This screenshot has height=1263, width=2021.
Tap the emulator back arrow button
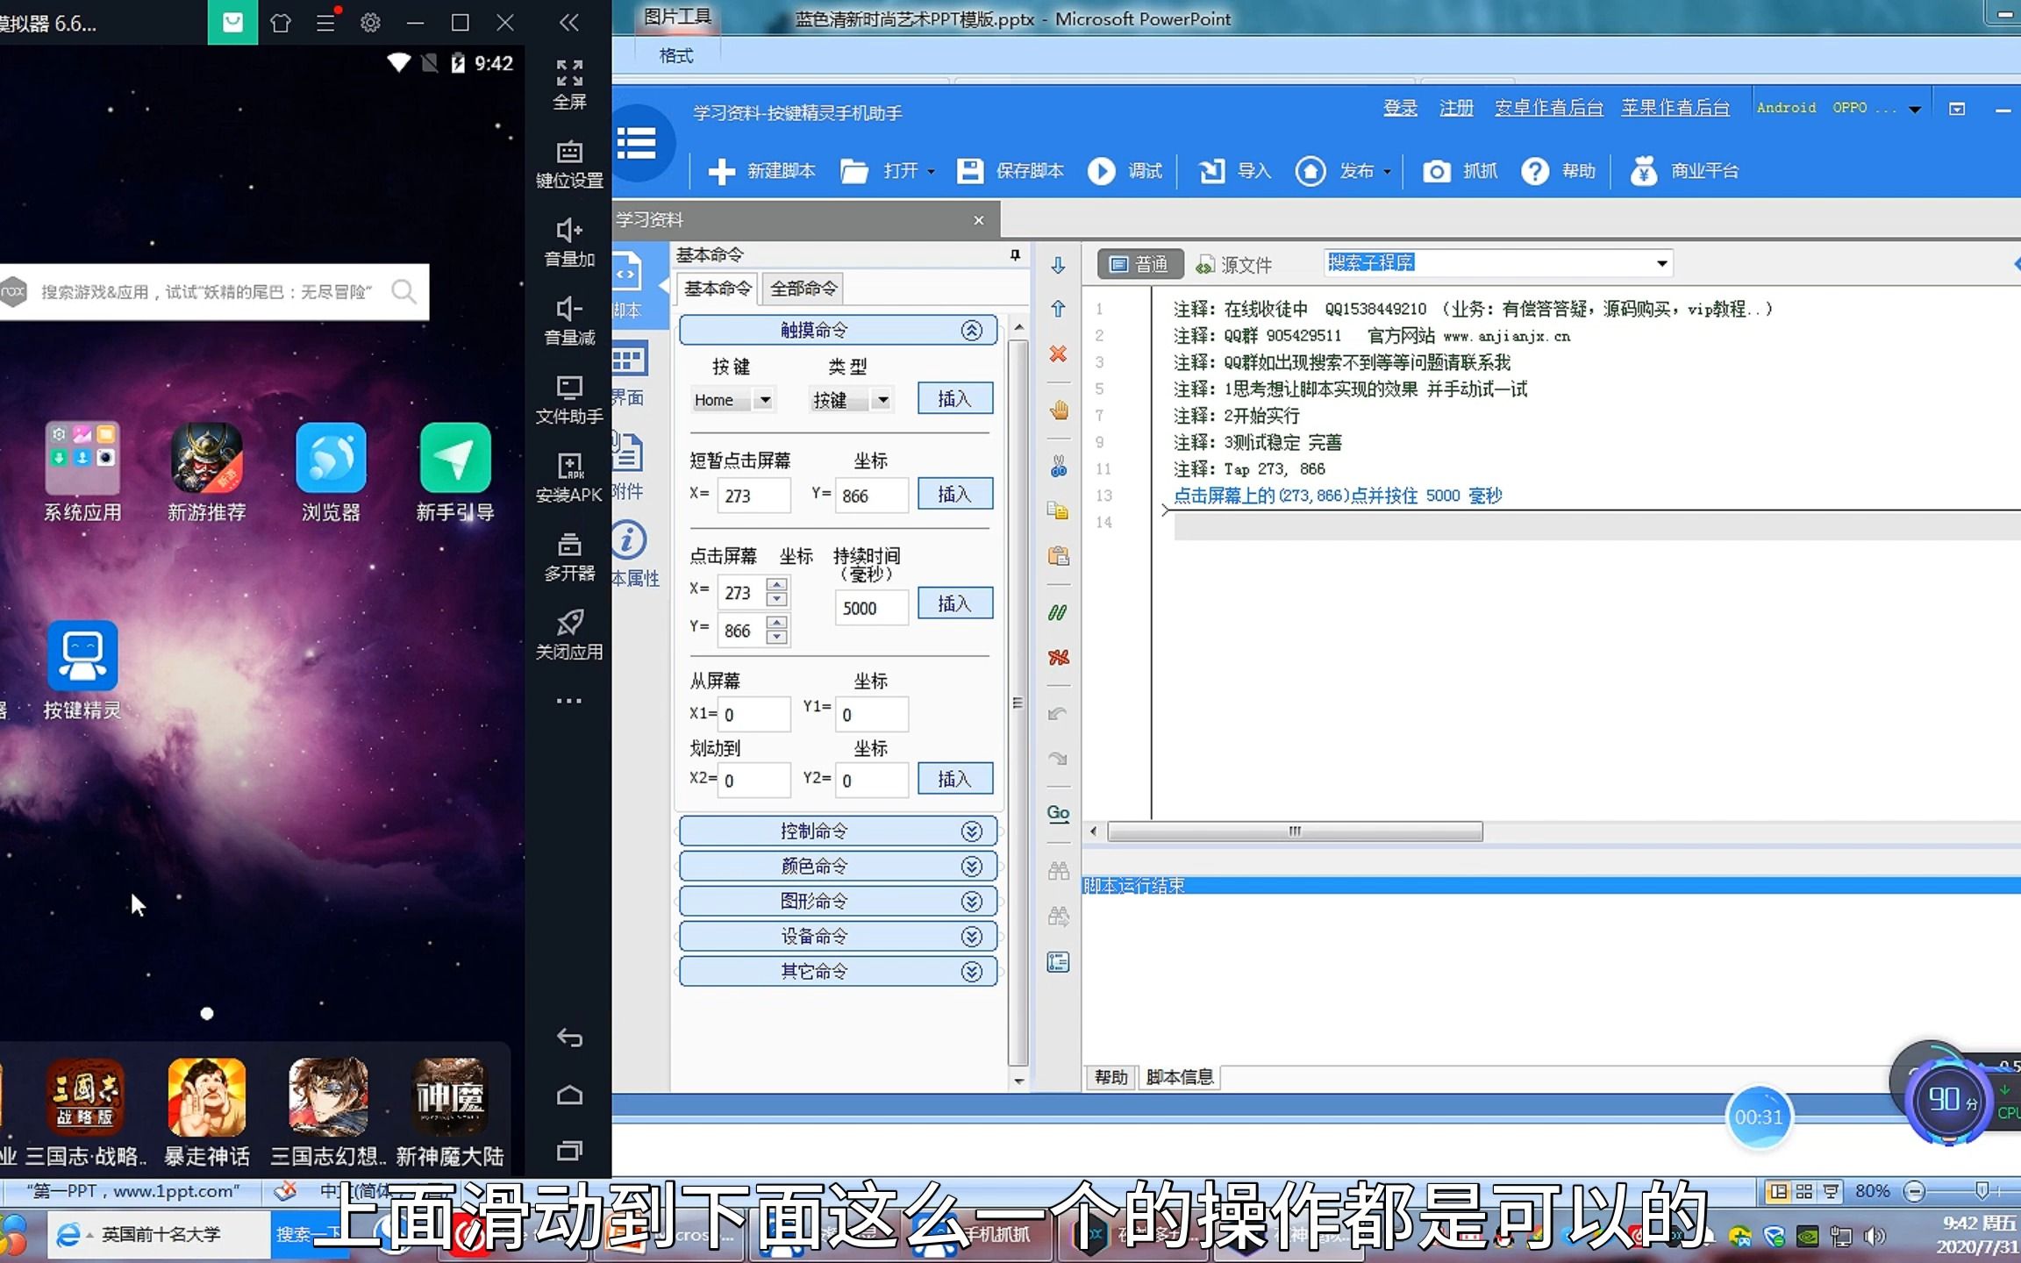click(569, 1038)
